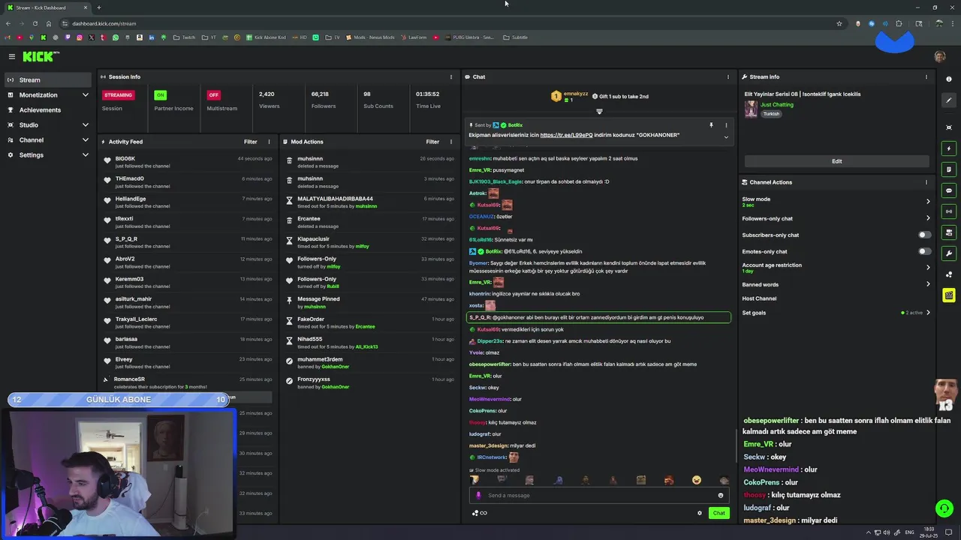Reload the browser page
Viewport: 961px width, 540px height.
click(x=35, y=23)
